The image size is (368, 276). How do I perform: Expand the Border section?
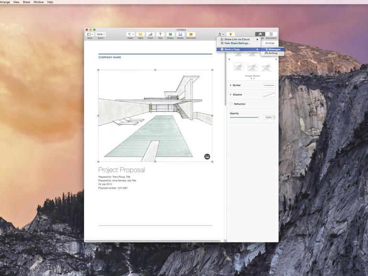click(x=231, y=85)
